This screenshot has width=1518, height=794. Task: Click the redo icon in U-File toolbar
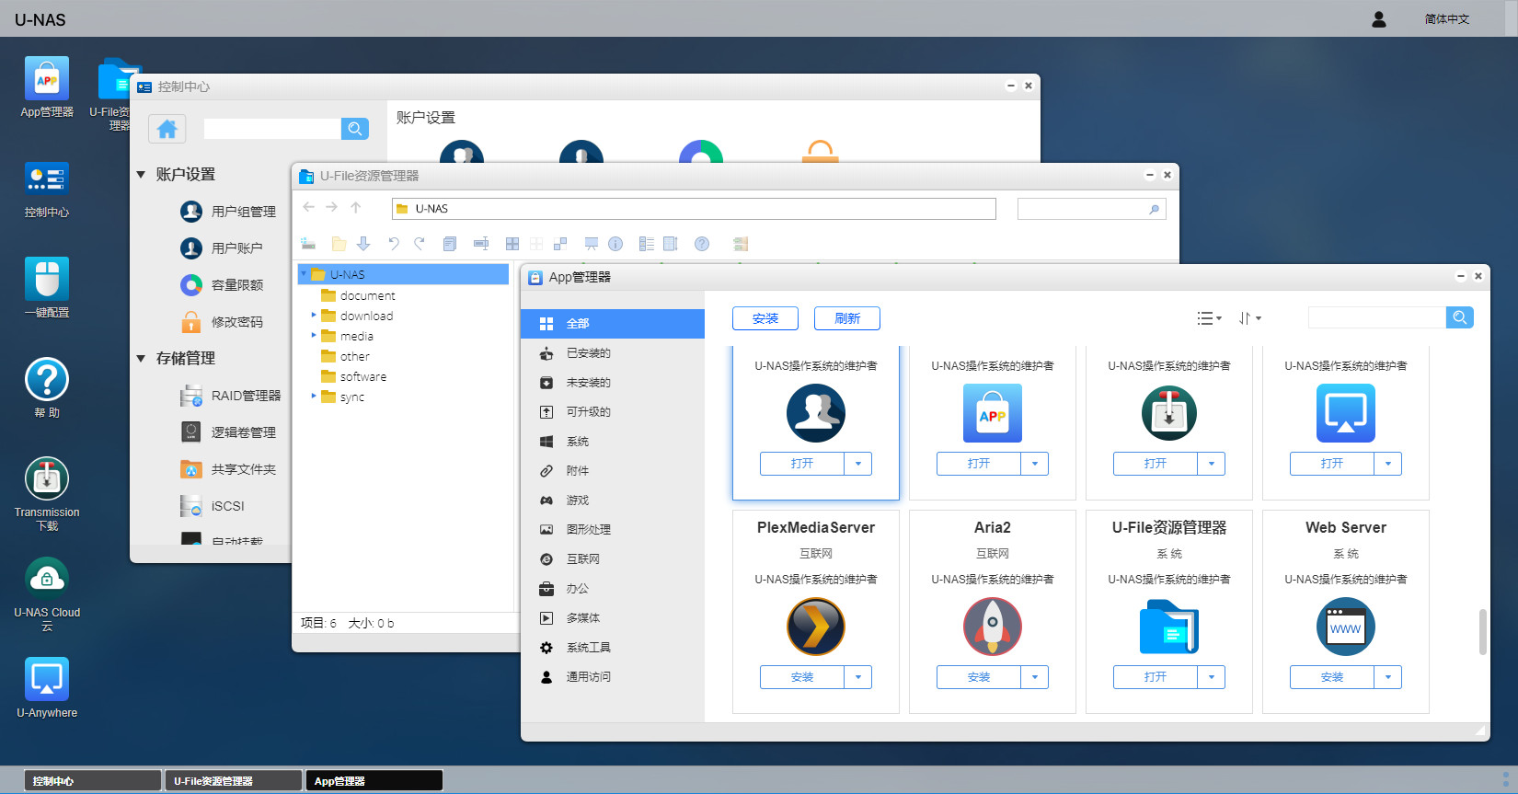(x=419, y=244)
